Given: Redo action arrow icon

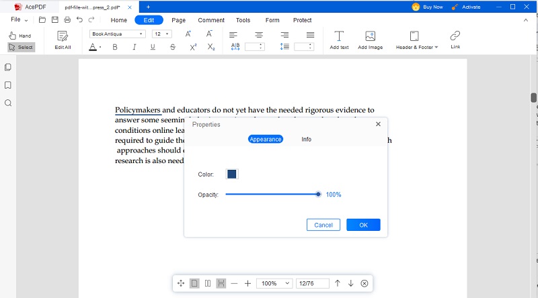Looking at the screenshot, I should click(91, 20).
